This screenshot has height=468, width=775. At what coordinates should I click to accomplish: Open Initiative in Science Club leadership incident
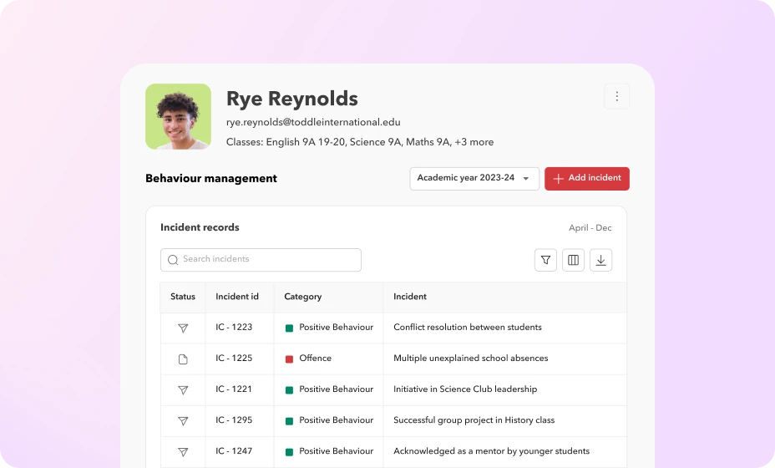[465, 389]
